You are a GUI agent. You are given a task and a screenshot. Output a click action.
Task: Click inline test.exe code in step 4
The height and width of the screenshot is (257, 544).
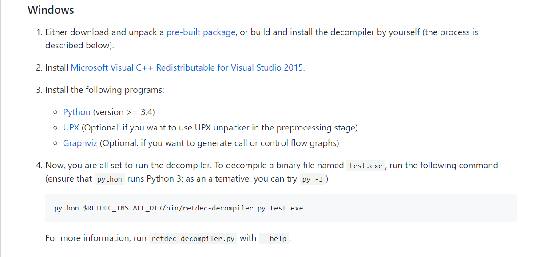(365, 166)
